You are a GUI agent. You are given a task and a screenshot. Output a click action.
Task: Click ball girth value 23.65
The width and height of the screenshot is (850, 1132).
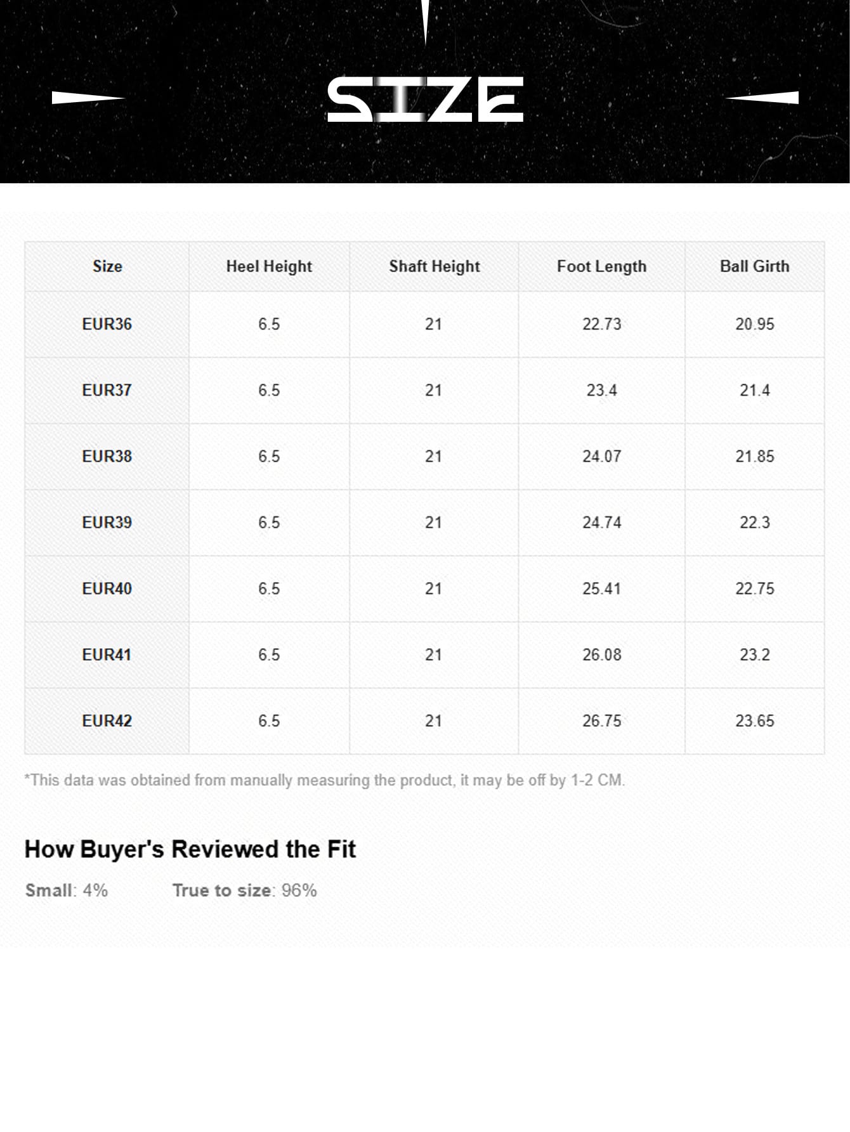(754, 720)
